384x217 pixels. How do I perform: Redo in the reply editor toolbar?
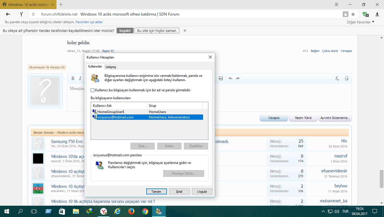click(x=238, y=78)
